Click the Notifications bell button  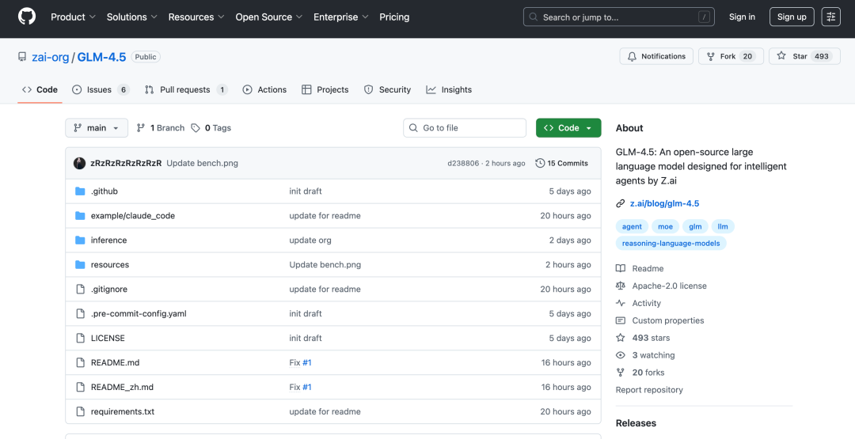pyautogui.click(x=656, y=56)
